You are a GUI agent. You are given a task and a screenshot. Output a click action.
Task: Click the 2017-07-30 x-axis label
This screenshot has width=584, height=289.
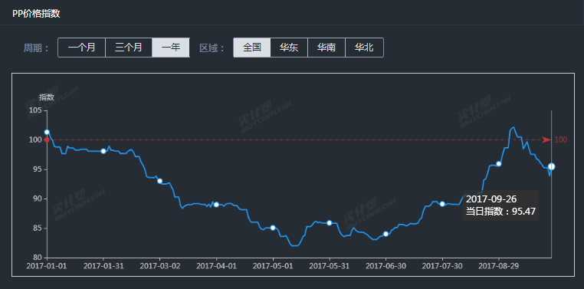[442, 266]
